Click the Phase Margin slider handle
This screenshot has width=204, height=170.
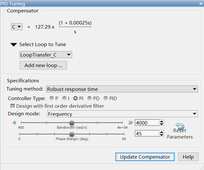point(72,134)
